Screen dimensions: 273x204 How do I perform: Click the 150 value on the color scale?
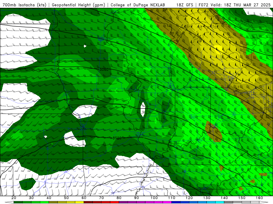[242, 198]
